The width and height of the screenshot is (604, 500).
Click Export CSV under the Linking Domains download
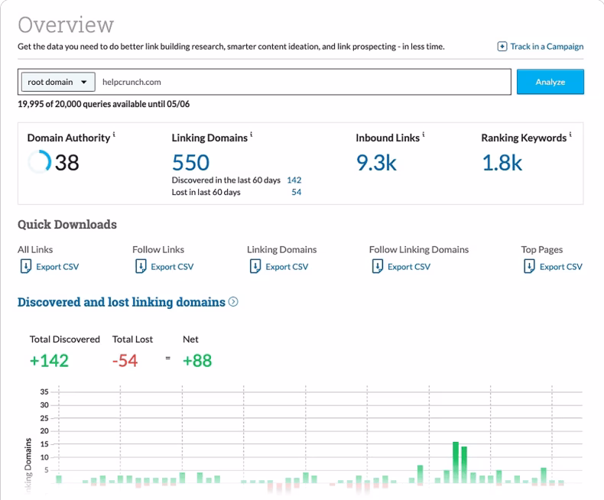286,267
